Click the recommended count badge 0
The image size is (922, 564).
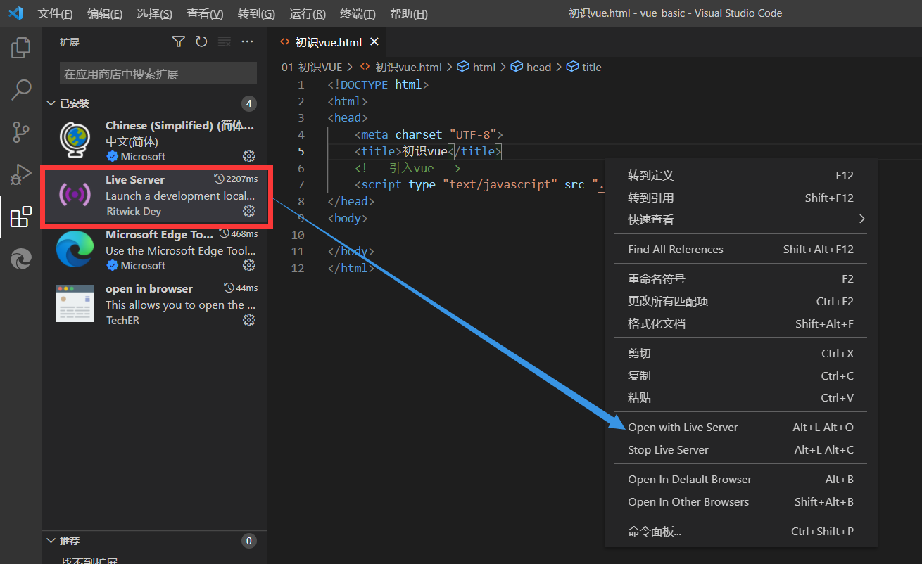point(248,541)
